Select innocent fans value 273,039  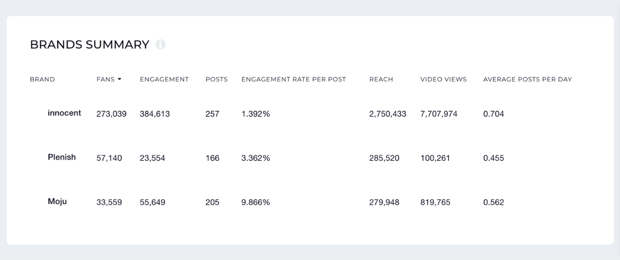pyautogui.click(x=112, y=114)
